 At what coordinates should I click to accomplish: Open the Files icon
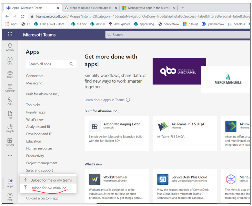pyautogui.click(x=10, y=115)
